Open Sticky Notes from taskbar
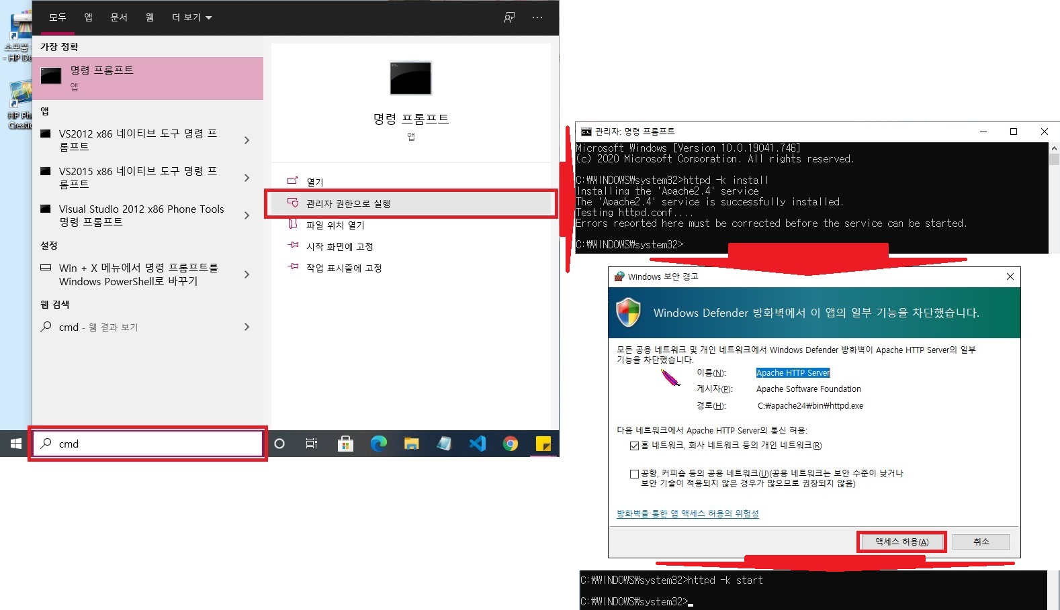This screenshot has width=1060, height=610. [x=543, y=444]
